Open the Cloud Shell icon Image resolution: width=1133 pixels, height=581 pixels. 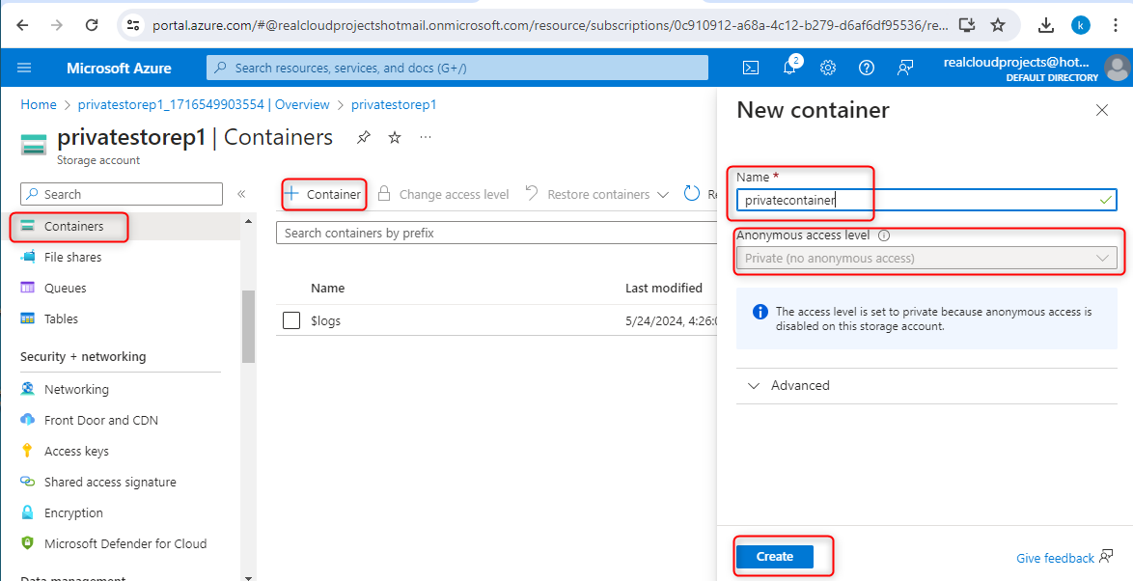[750, 68]
